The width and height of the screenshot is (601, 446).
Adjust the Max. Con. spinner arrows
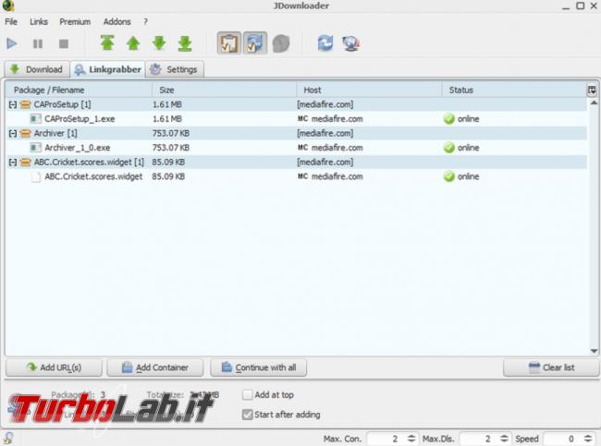pyautogui.click(x=411, y=439)
